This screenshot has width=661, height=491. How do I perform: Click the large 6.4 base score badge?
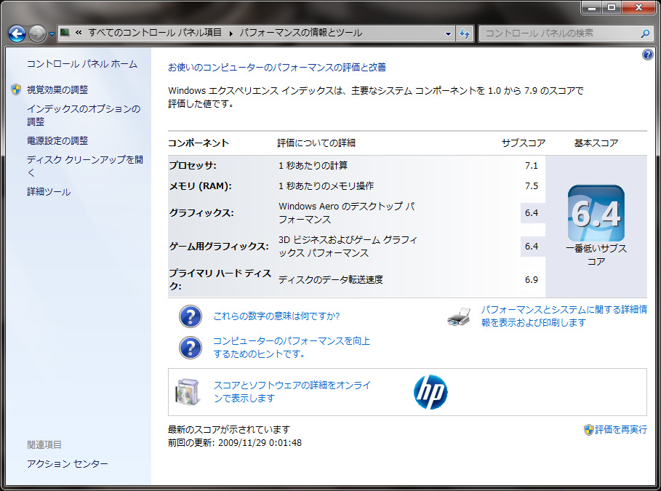(596, 213)
